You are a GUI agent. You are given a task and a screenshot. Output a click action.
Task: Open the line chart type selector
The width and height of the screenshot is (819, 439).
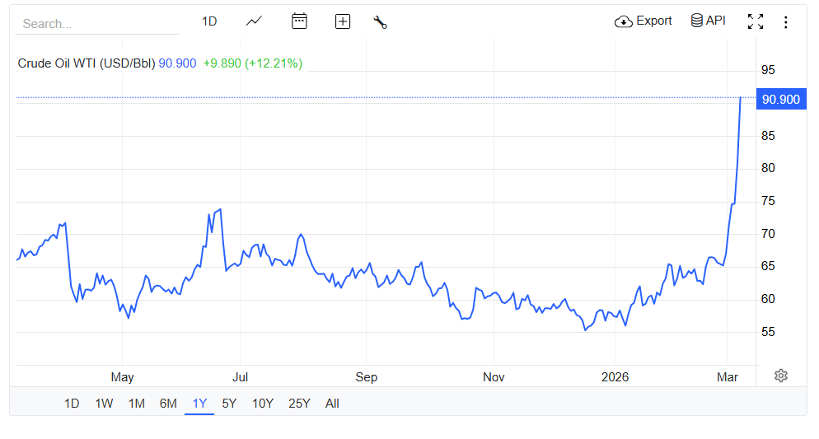click(x=254, y=21)
